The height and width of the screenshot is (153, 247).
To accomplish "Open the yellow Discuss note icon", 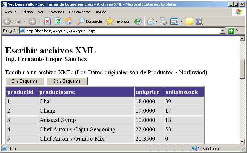I will 189,21.
